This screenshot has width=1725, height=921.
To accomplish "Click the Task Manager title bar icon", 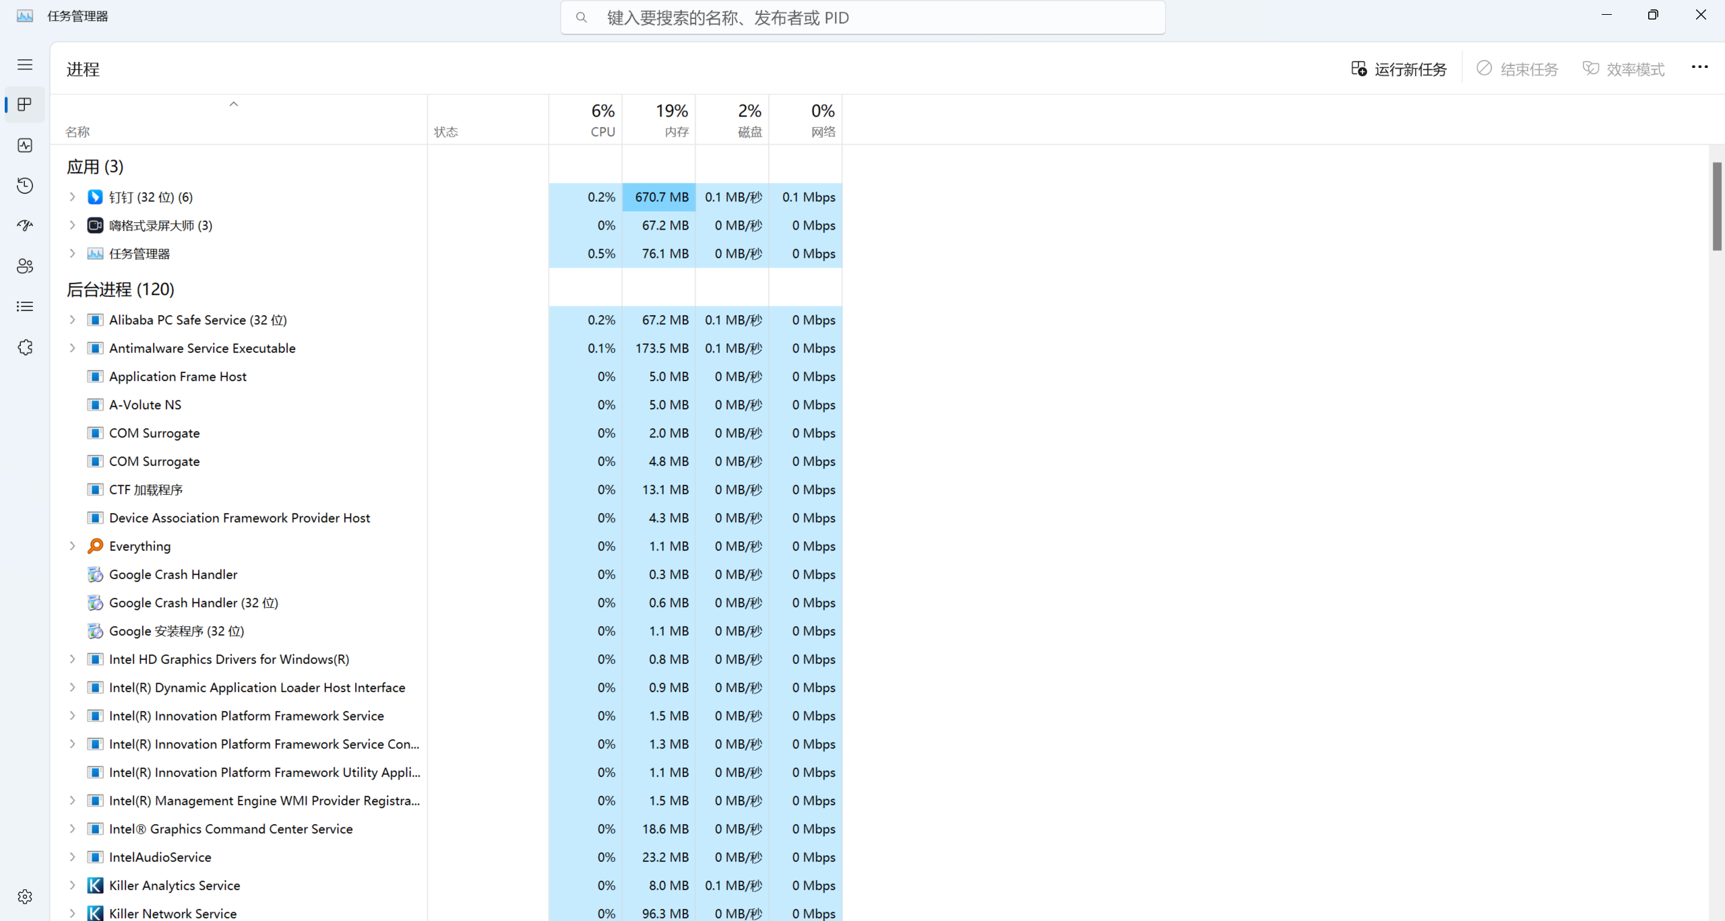I will [25, 16].
